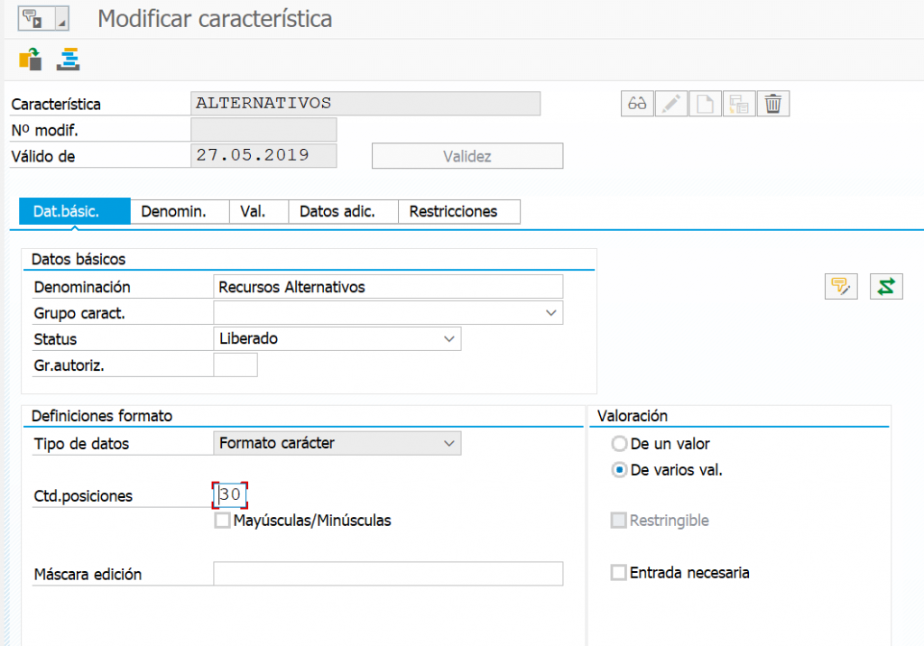Click the 'Máscara edición' input field
This screenshot has width=924, height=646.
point(388,574)
